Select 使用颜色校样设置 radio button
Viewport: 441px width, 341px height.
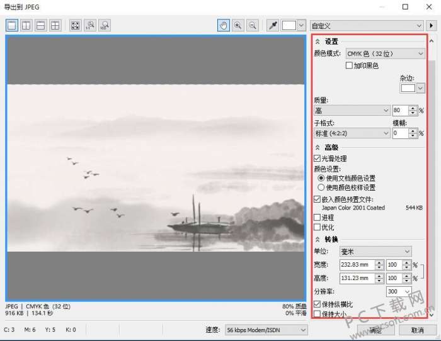tap(321, 187)
